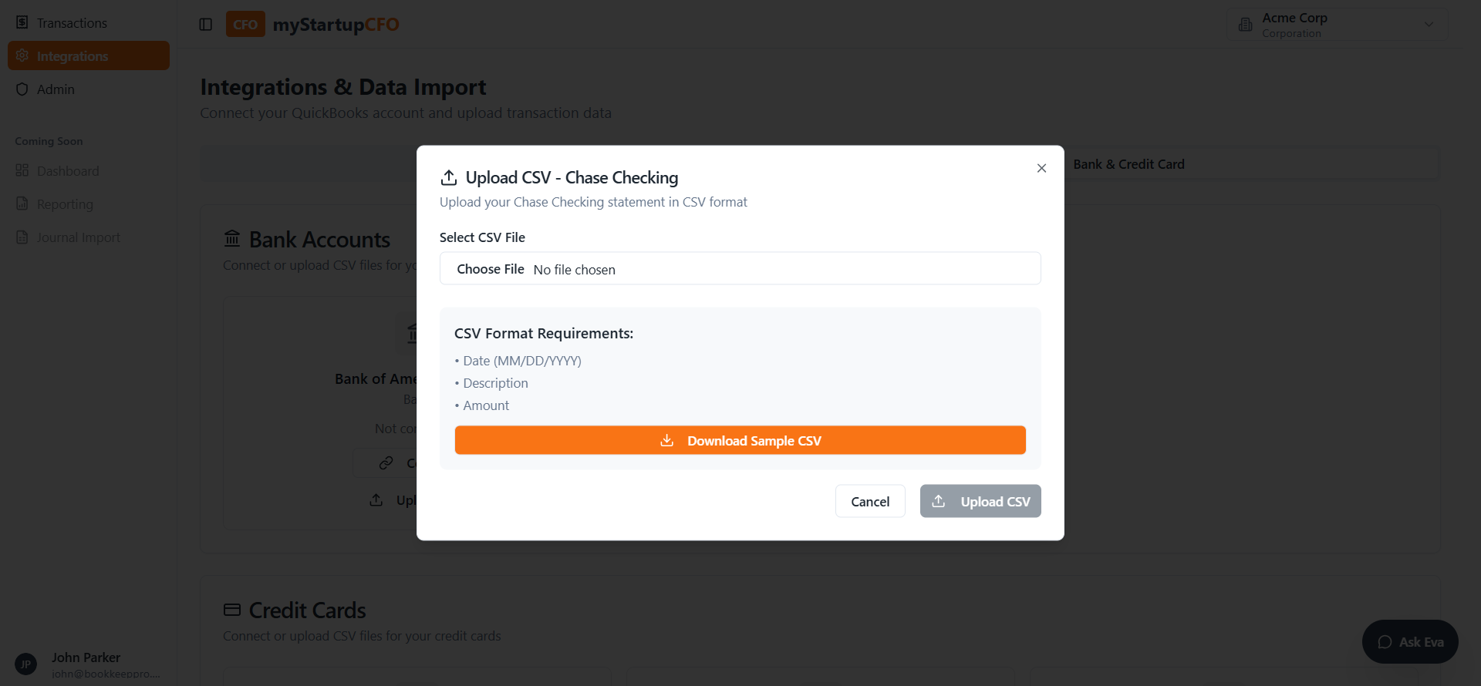Switch to Bank & Credit Card tab
The height and width of the screenshot is (686, 1481).
pyautogui.click(x=1128, y=164)
